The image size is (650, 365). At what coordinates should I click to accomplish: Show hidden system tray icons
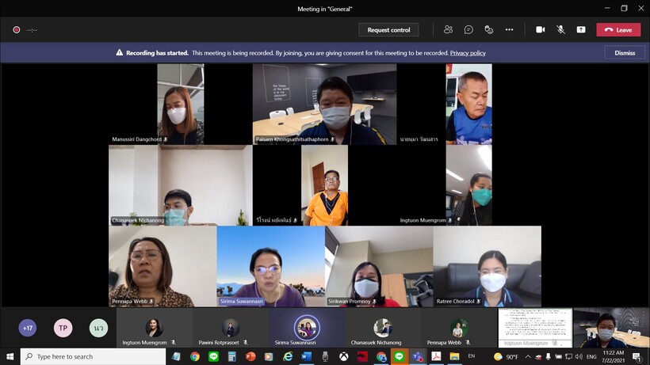528,357
